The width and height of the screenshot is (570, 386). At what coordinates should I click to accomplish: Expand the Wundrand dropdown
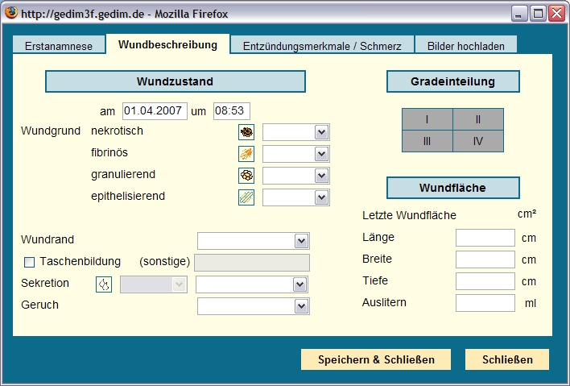pyautogui.click(x=253, y=240)
